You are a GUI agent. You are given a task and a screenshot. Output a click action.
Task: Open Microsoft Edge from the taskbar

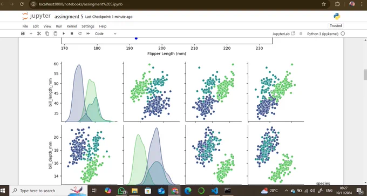click(x=188, y=191)
